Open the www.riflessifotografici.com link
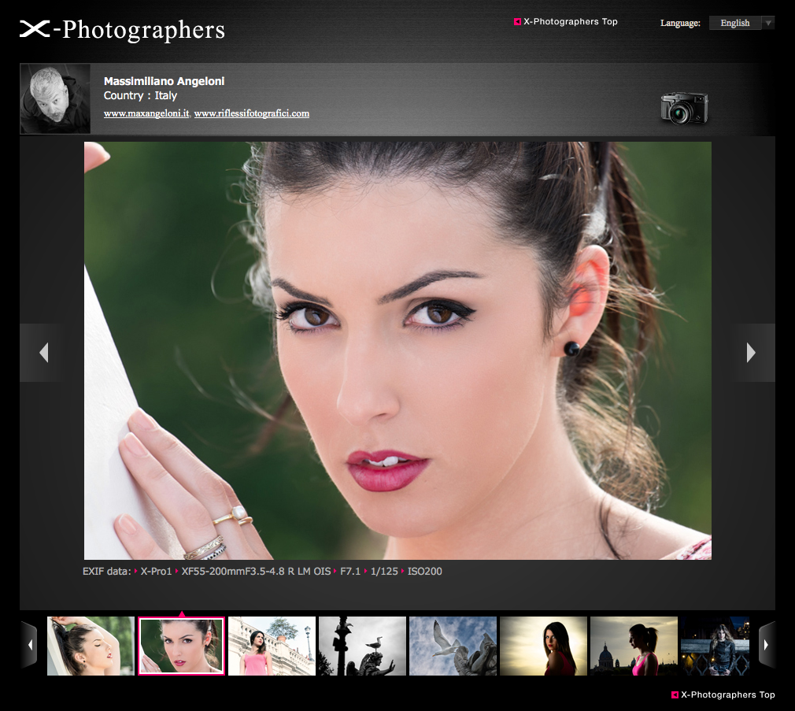 point(251,113)
